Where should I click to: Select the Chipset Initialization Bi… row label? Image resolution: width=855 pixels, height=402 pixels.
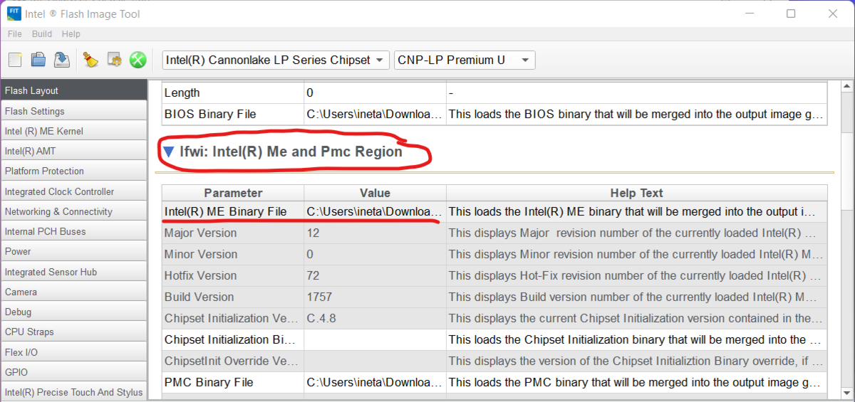coord(231,339)
